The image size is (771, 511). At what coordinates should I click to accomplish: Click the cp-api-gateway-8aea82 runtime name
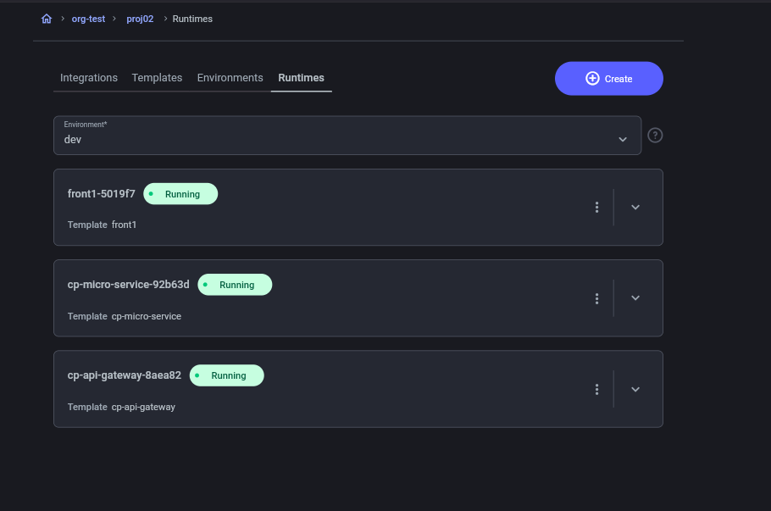point(125,375)
